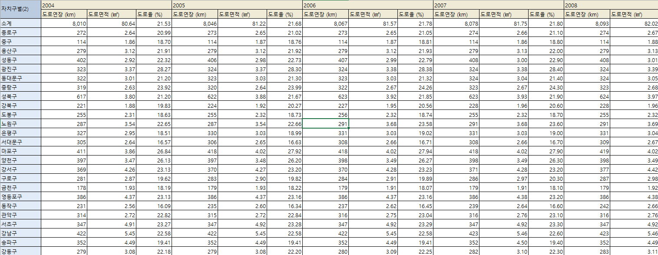Image resolution: width=658 pixels, height=255 pixels.
Task: Click the 동작구 row label
Action: [x=20, y=206]
